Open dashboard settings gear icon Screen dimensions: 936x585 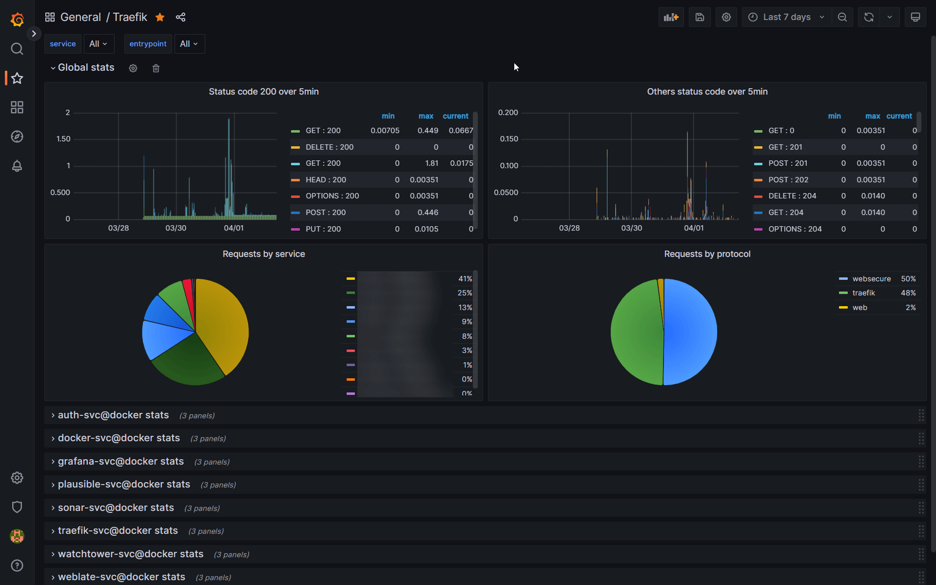(x=726, y=17)
